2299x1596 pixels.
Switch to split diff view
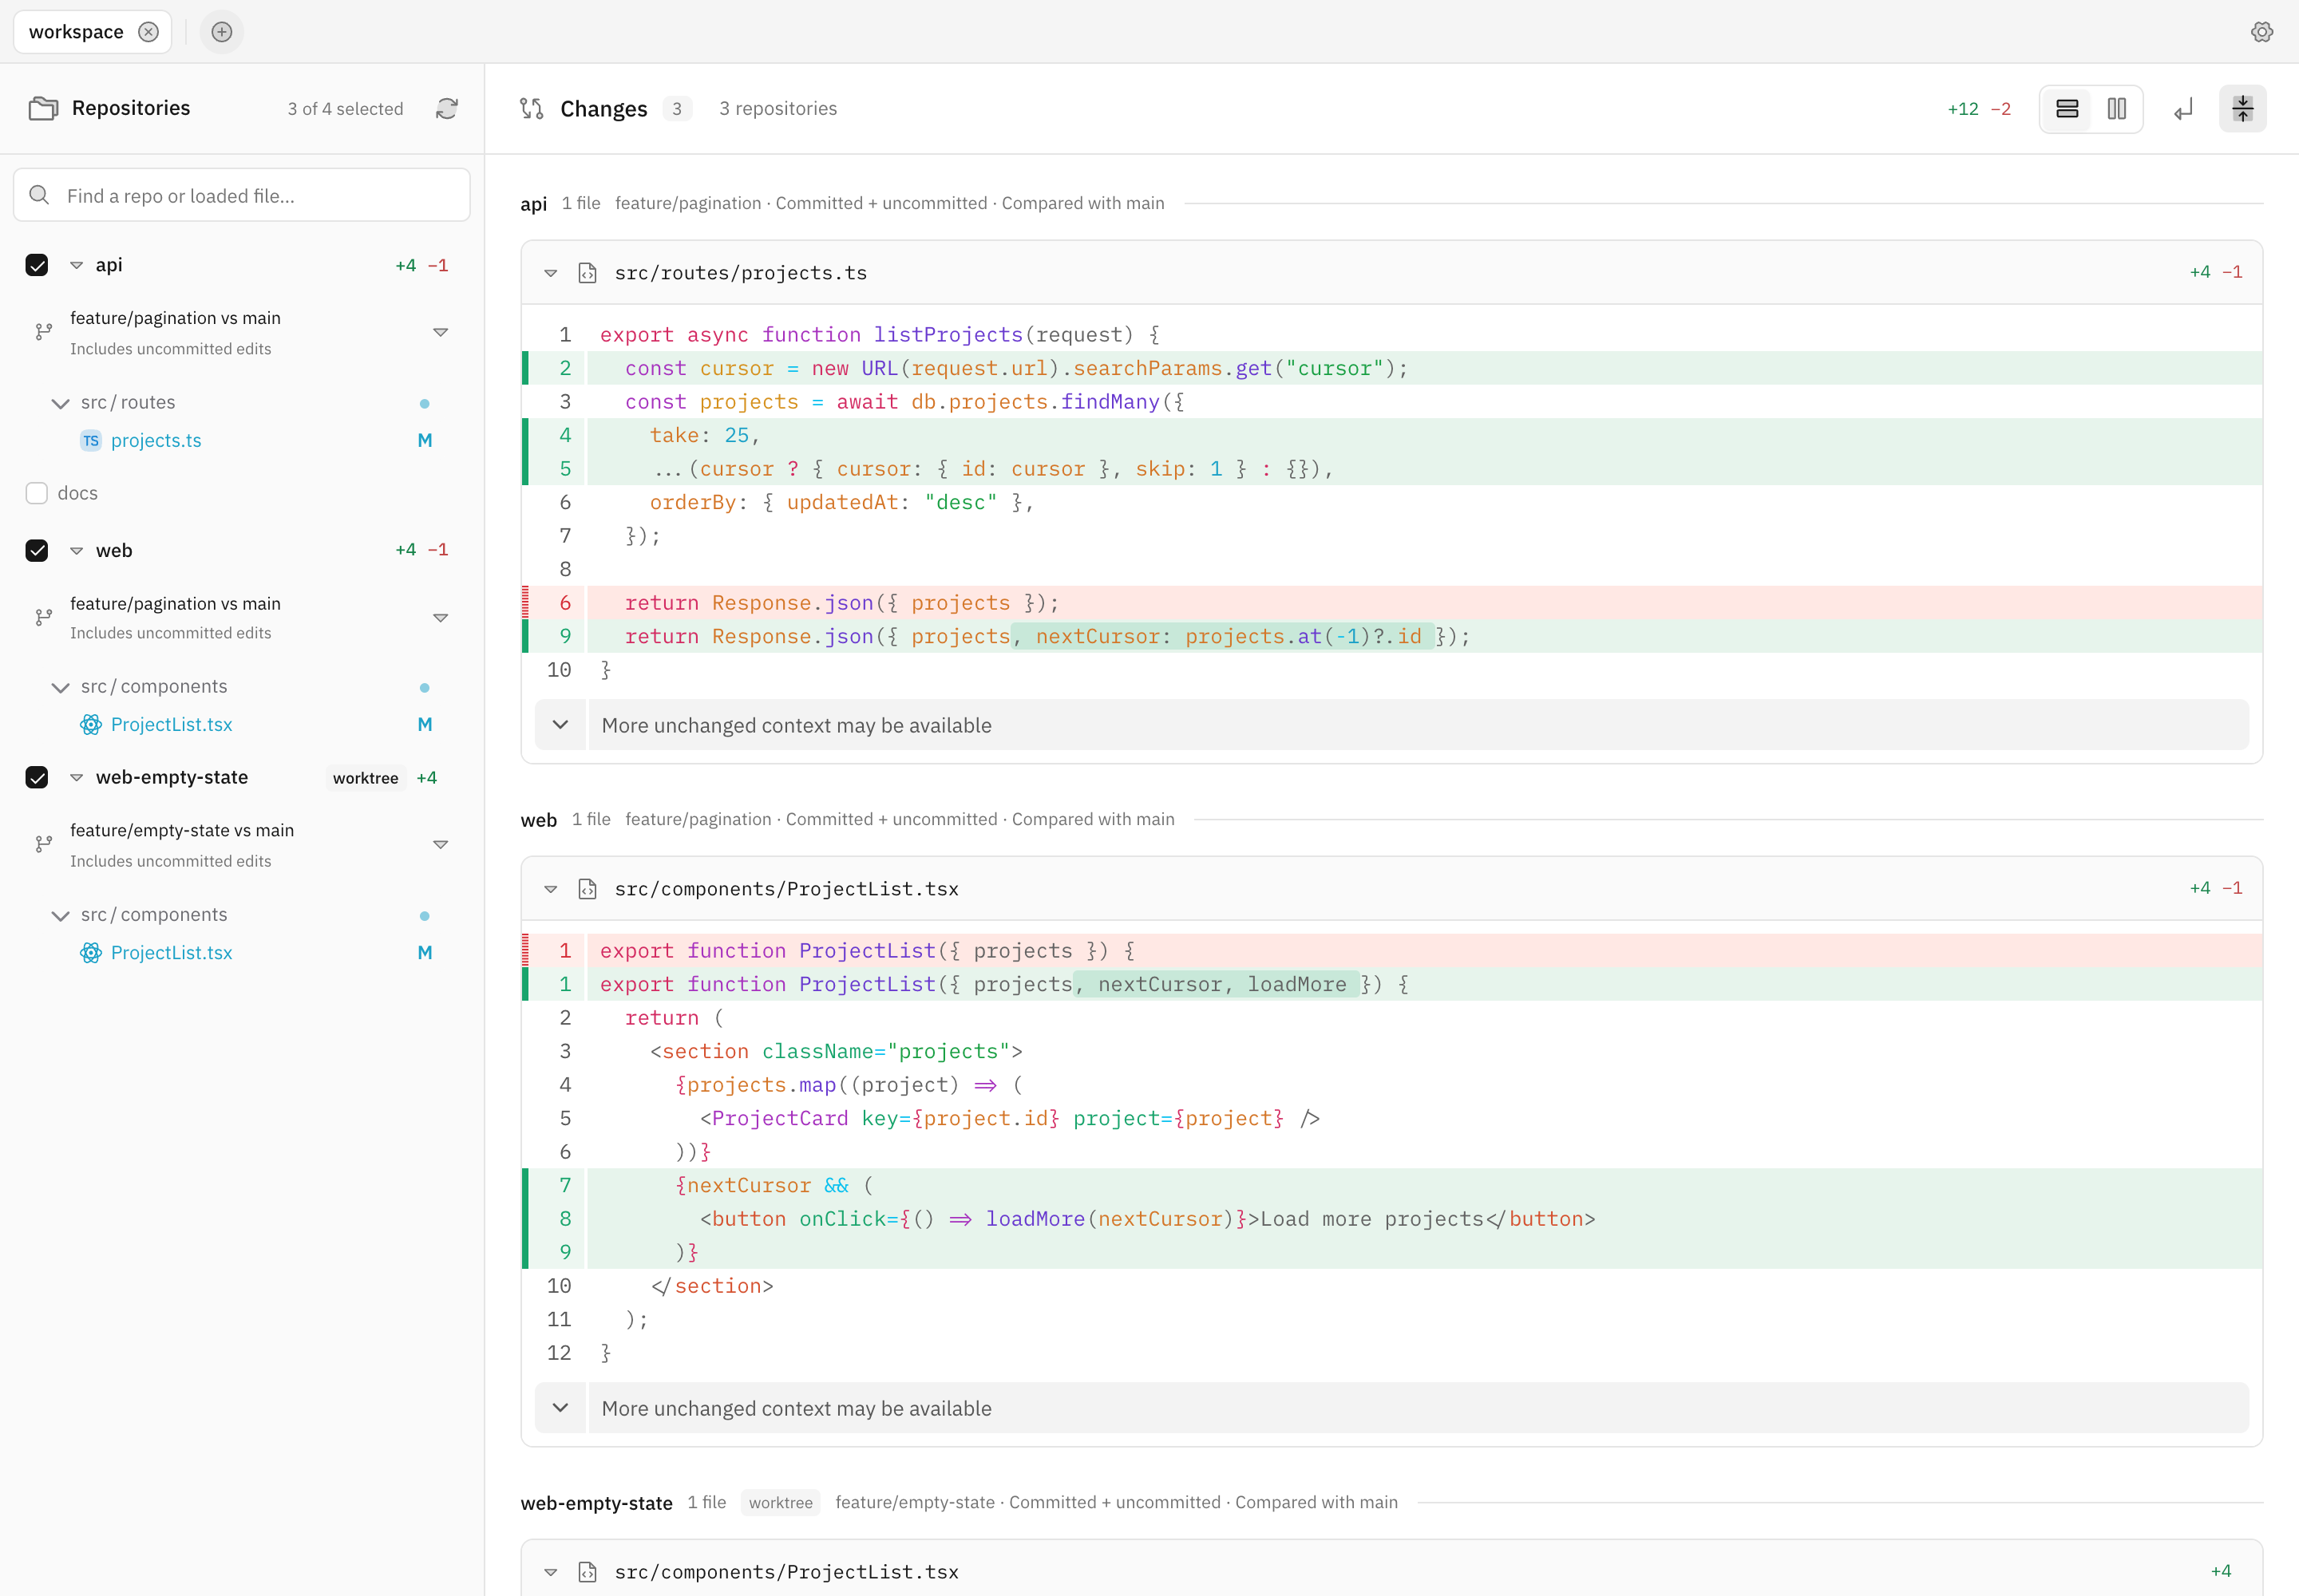pyautogui.click(x=2117, y=108)
